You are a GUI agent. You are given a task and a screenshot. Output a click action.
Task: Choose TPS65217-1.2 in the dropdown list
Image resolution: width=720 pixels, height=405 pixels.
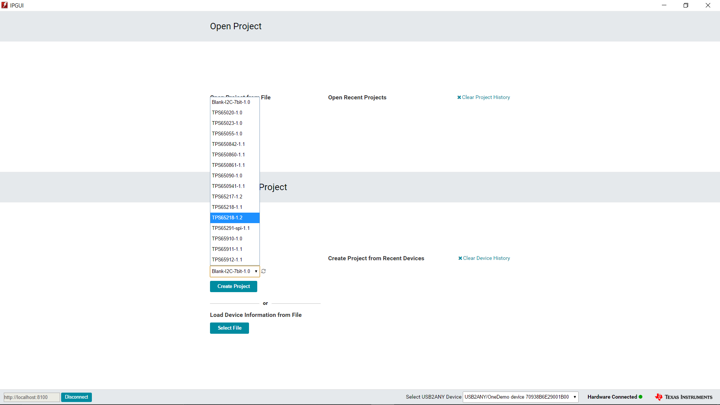click(x=234, y=196)
